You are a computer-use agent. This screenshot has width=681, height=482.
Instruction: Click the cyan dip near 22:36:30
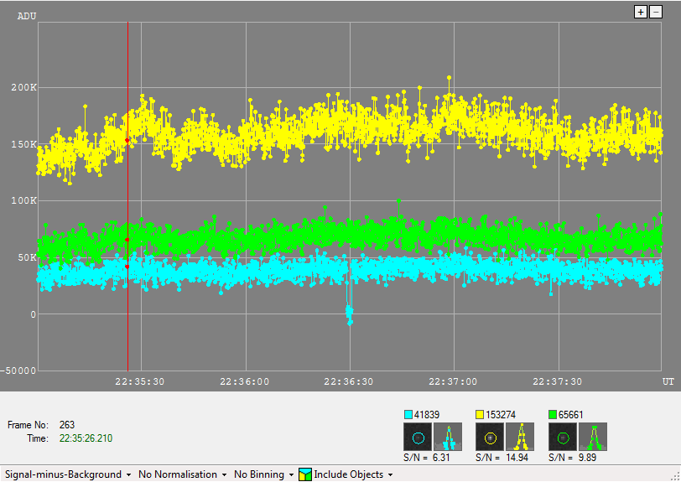[350, 314]
